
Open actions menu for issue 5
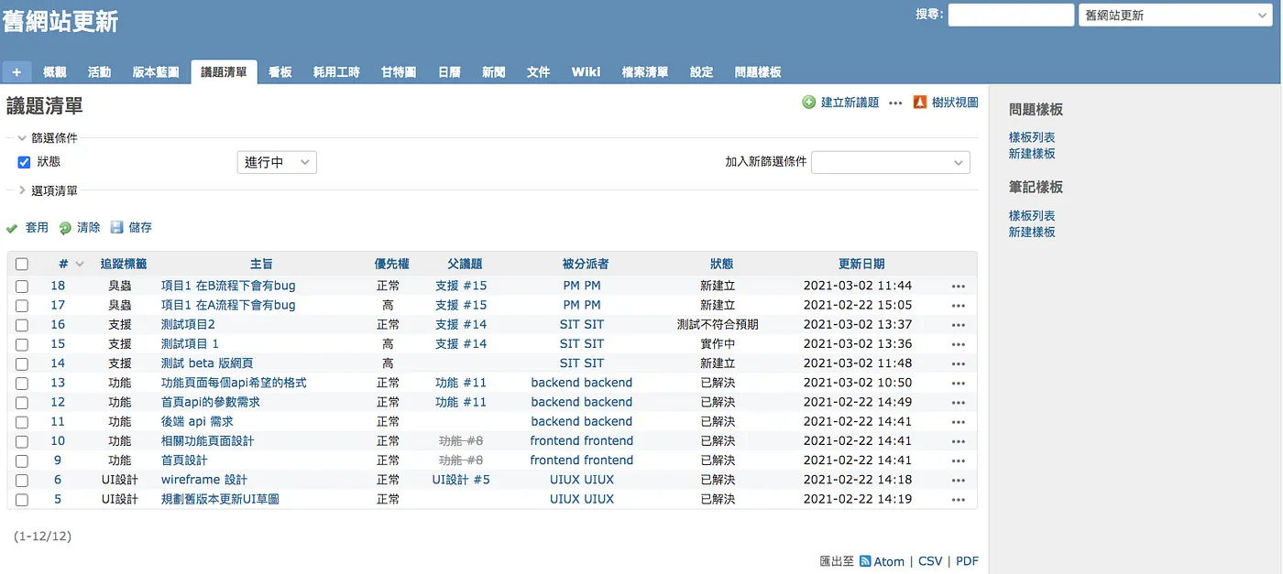pos(959,500)
